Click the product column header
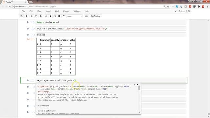The width and height of the screenshot is (210, 118). click(64, 40)
